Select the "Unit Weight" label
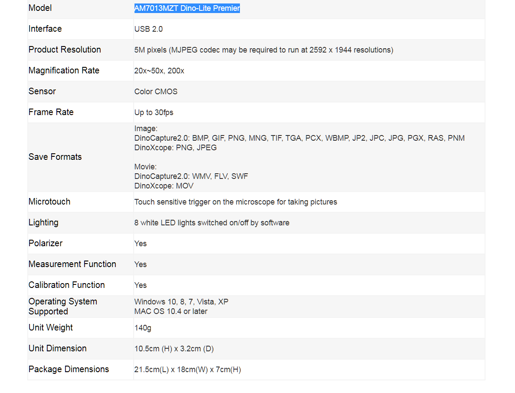This screenshot has height=393, width=515. point(51,327)
